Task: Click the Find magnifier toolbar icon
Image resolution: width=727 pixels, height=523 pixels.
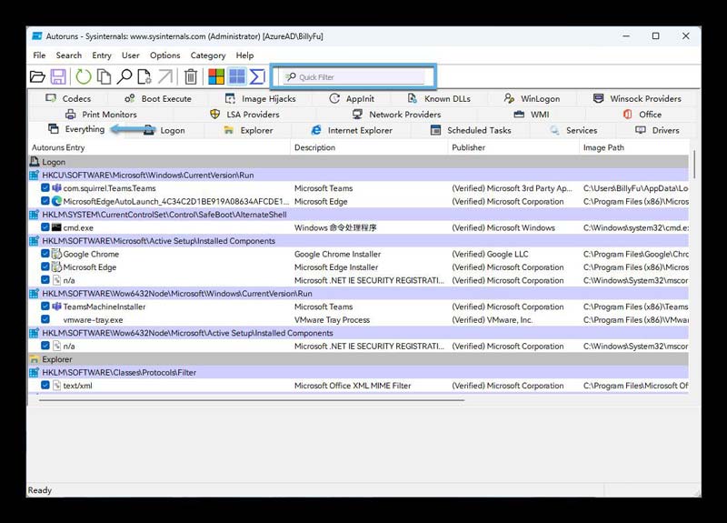Action: (124, 76)
